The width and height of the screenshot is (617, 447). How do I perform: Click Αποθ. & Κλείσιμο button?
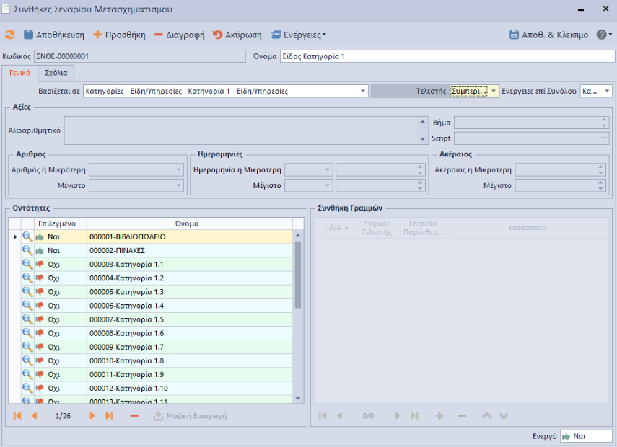(x=548, y=35)
